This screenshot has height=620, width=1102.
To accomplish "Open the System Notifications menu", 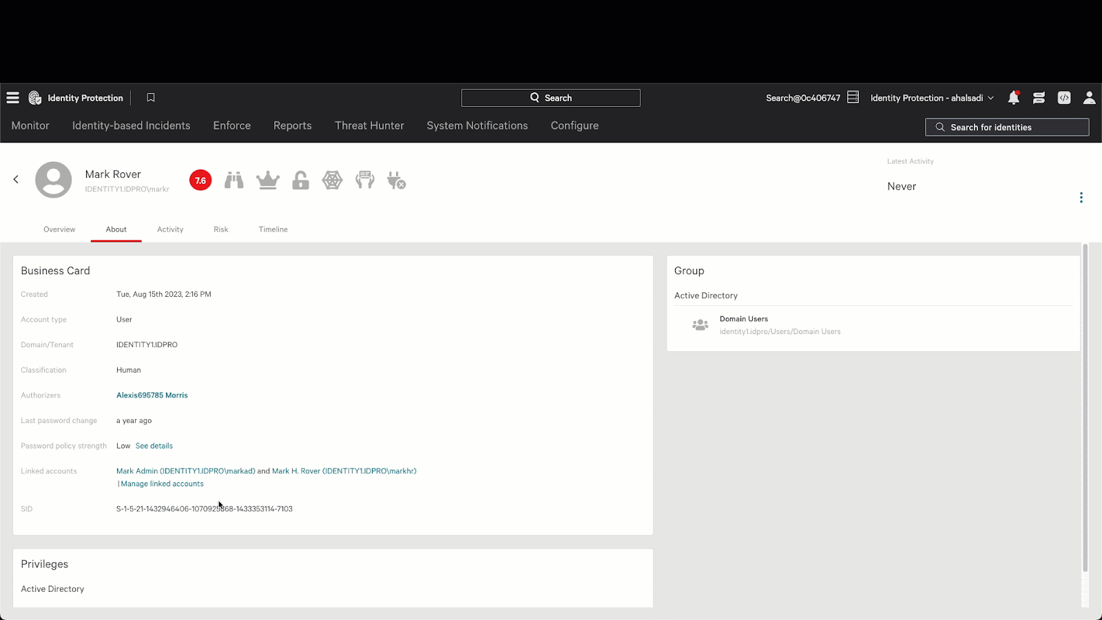I will 477,125.
